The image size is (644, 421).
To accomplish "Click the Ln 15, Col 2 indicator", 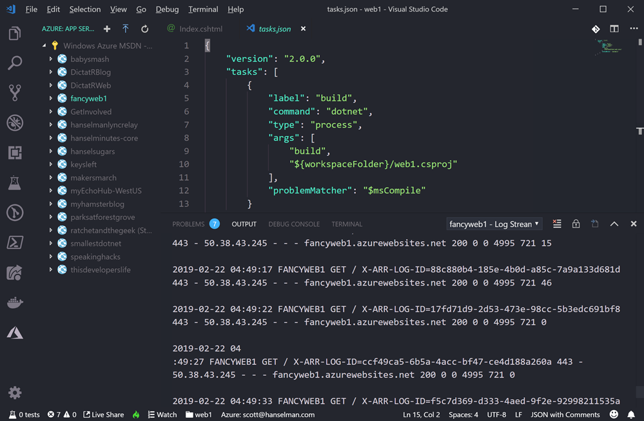I will (x=421, y=415).
